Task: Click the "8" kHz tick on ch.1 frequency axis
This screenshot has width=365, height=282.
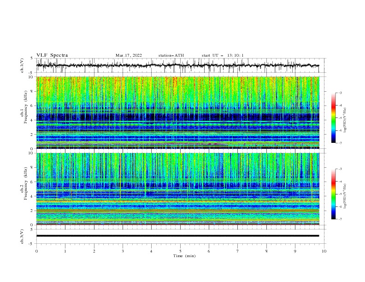Action: 32,91
